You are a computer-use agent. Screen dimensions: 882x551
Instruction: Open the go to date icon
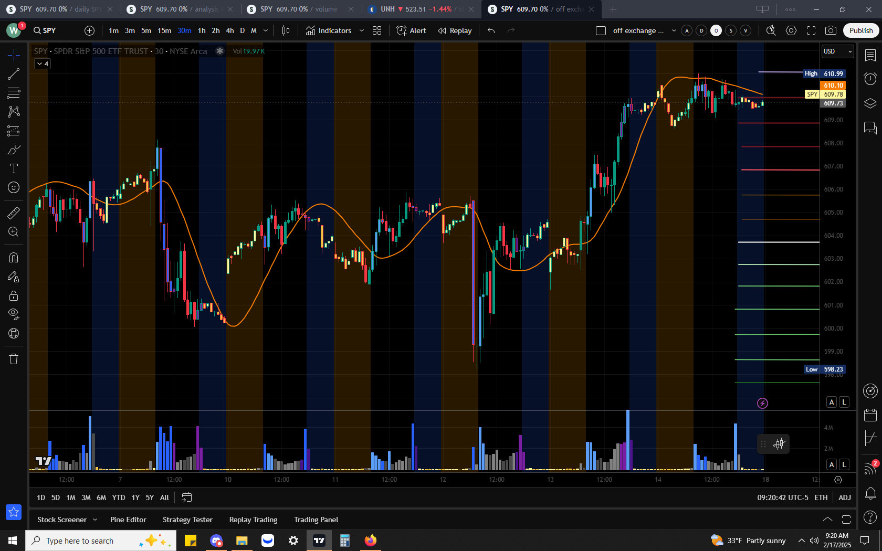[x=186, y=497]
